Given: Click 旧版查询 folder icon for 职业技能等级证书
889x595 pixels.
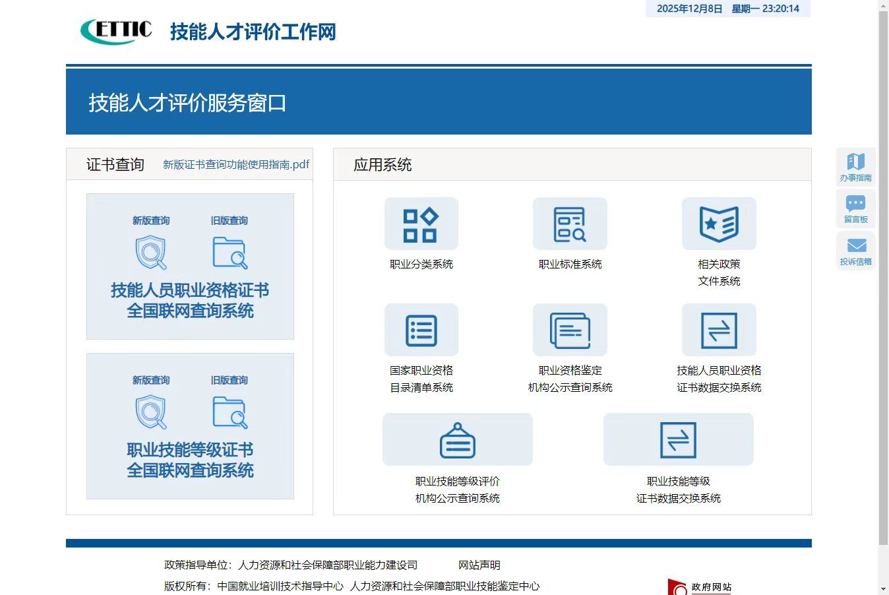Looking at the screenshot, I should pyautogui.click(x=230, y=412).
